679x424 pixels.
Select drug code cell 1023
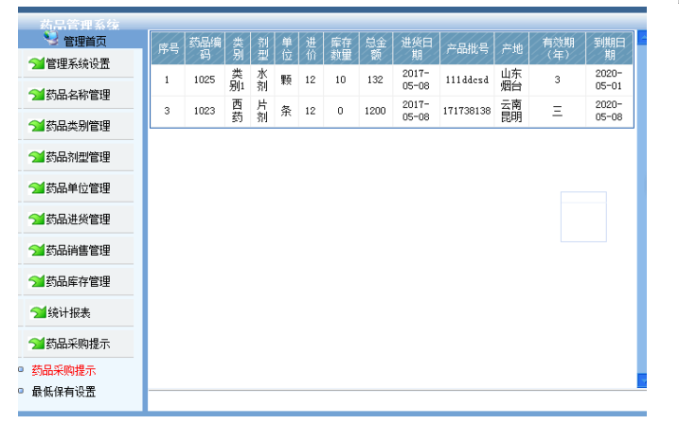[205, 111]
